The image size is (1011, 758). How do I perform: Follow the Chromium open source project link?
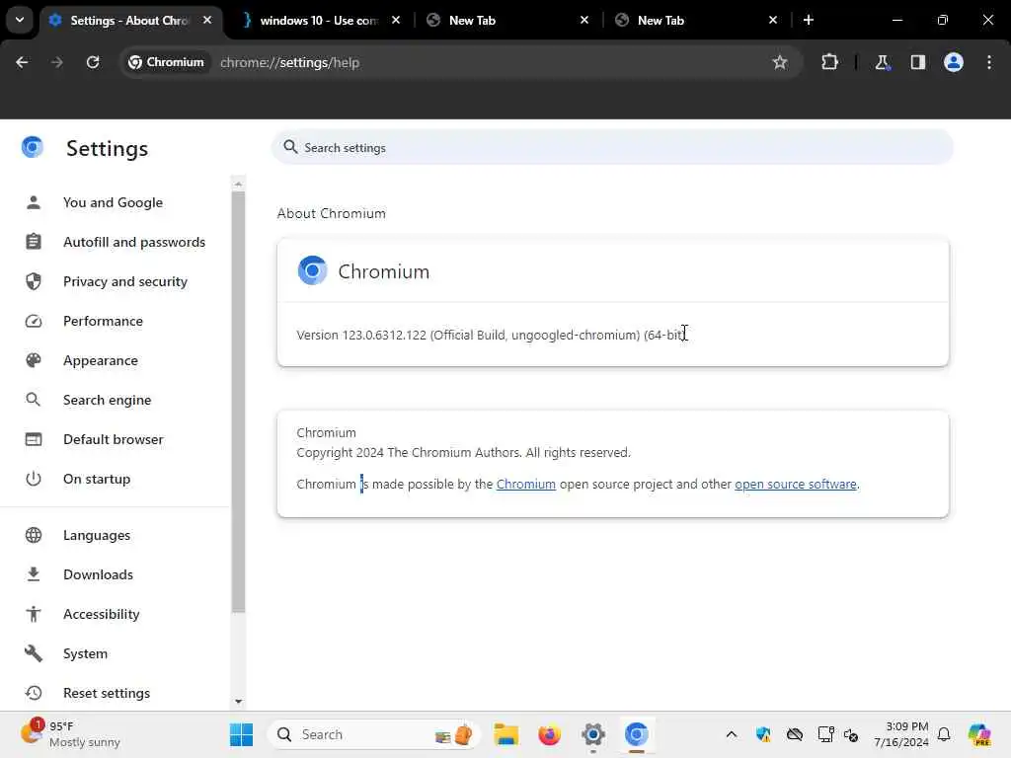[x=525, y=484]
